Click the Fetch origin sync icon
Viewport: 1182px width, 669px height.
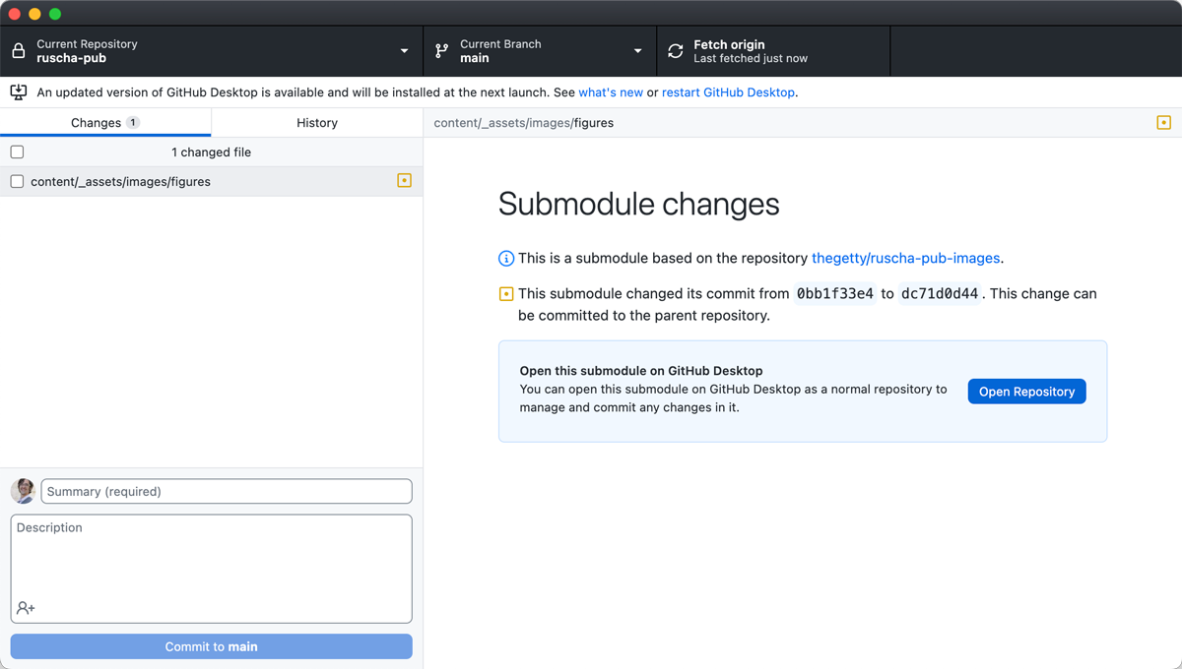[675, 51]
